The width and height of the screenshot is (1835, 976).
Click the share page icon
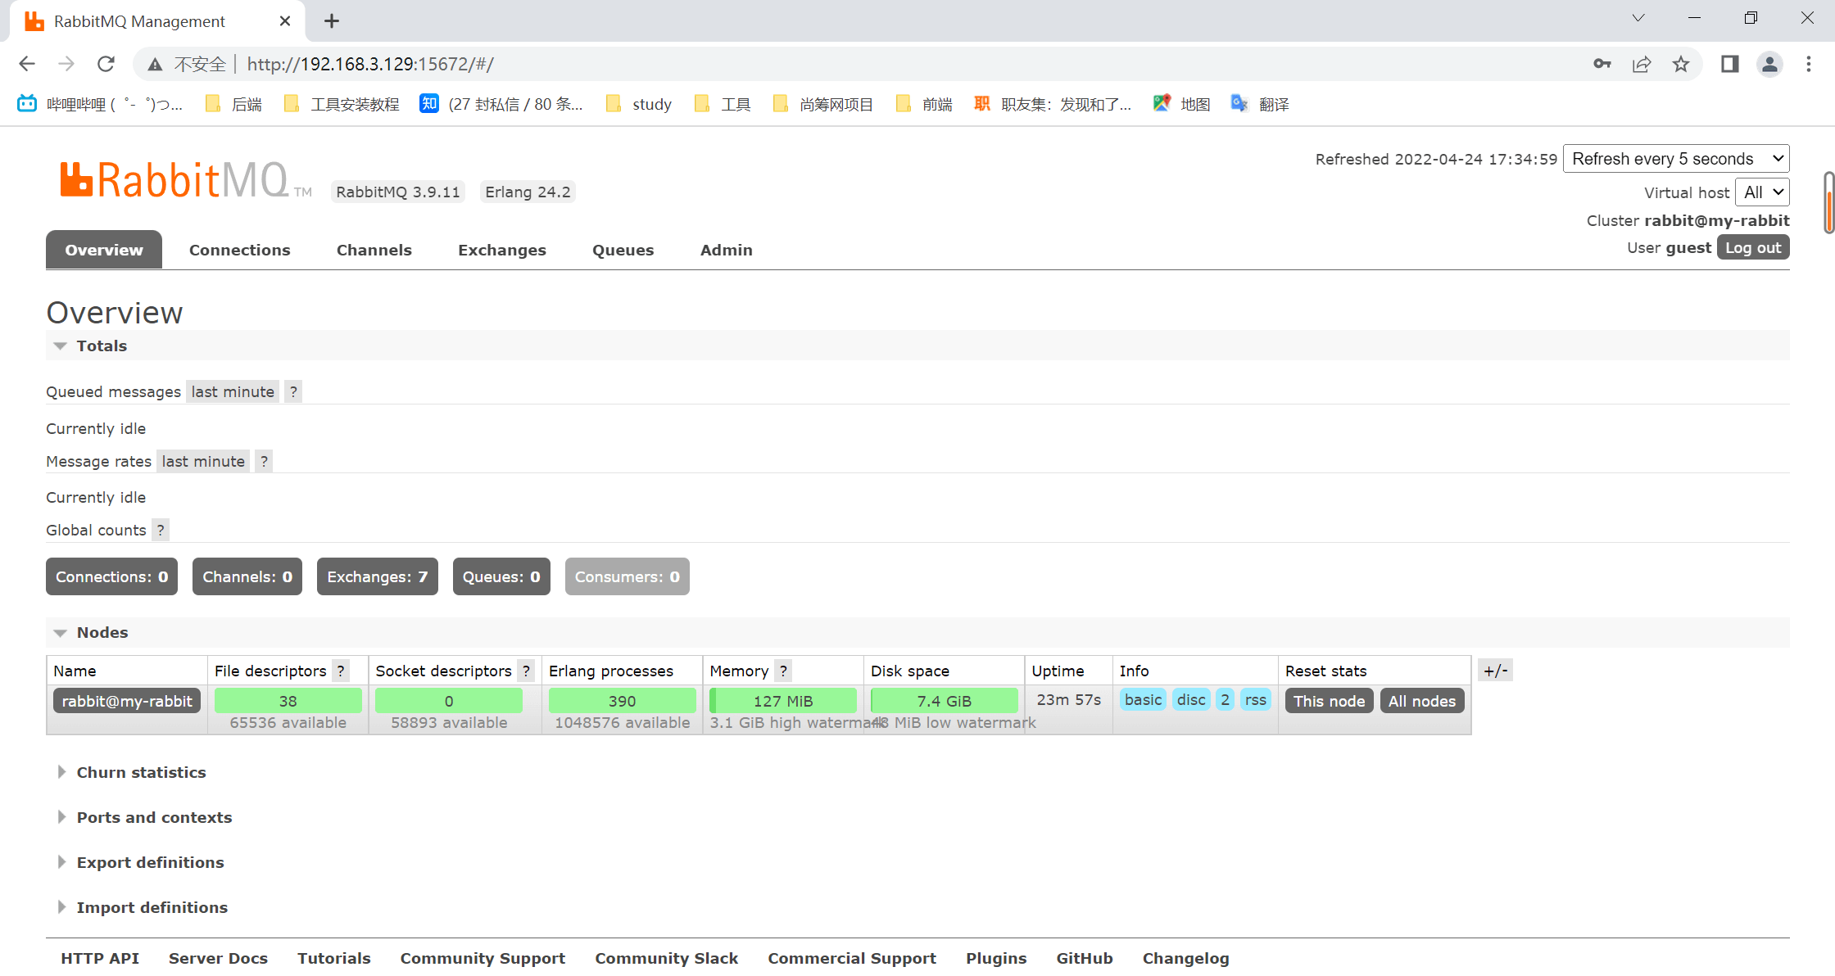[x=1642, y=64]
